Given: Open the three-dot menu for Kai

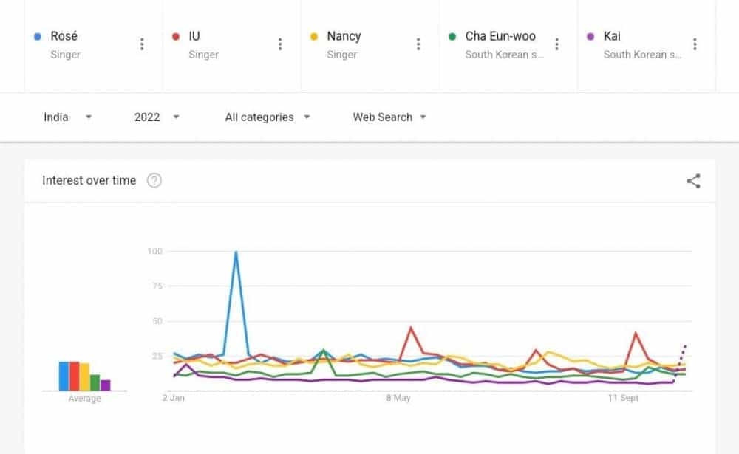Looking at the screenshot, I should (695, 44).
